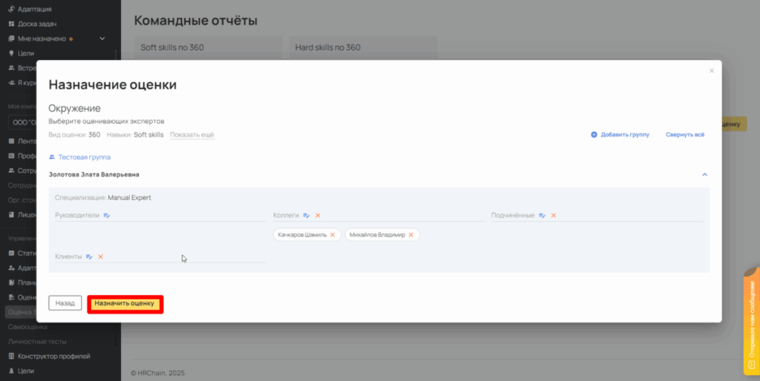The width and height of the screenshot is (760, 381).
Task: Clear Клиенты with the red X icon
Action: 100,256
